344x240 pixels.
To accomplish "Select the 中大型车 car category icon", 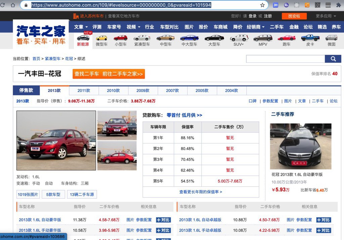I will pyautogui.click(x=189, y=41).
